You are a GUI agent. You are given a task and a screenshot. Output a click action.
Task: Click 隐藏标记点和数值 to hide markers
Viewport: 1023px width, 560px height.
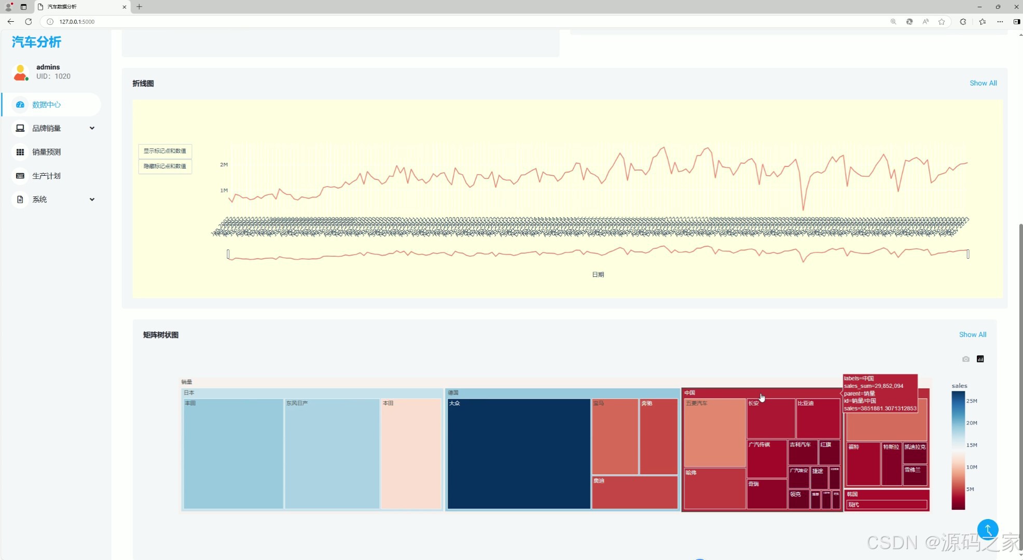point(165,166)
